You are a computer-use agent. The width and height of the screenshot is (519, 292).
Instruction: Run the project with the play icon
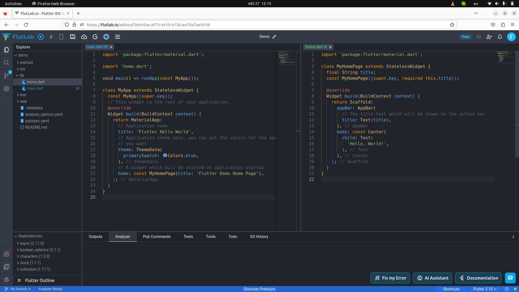pyautogui.click(x=41, y=37)
